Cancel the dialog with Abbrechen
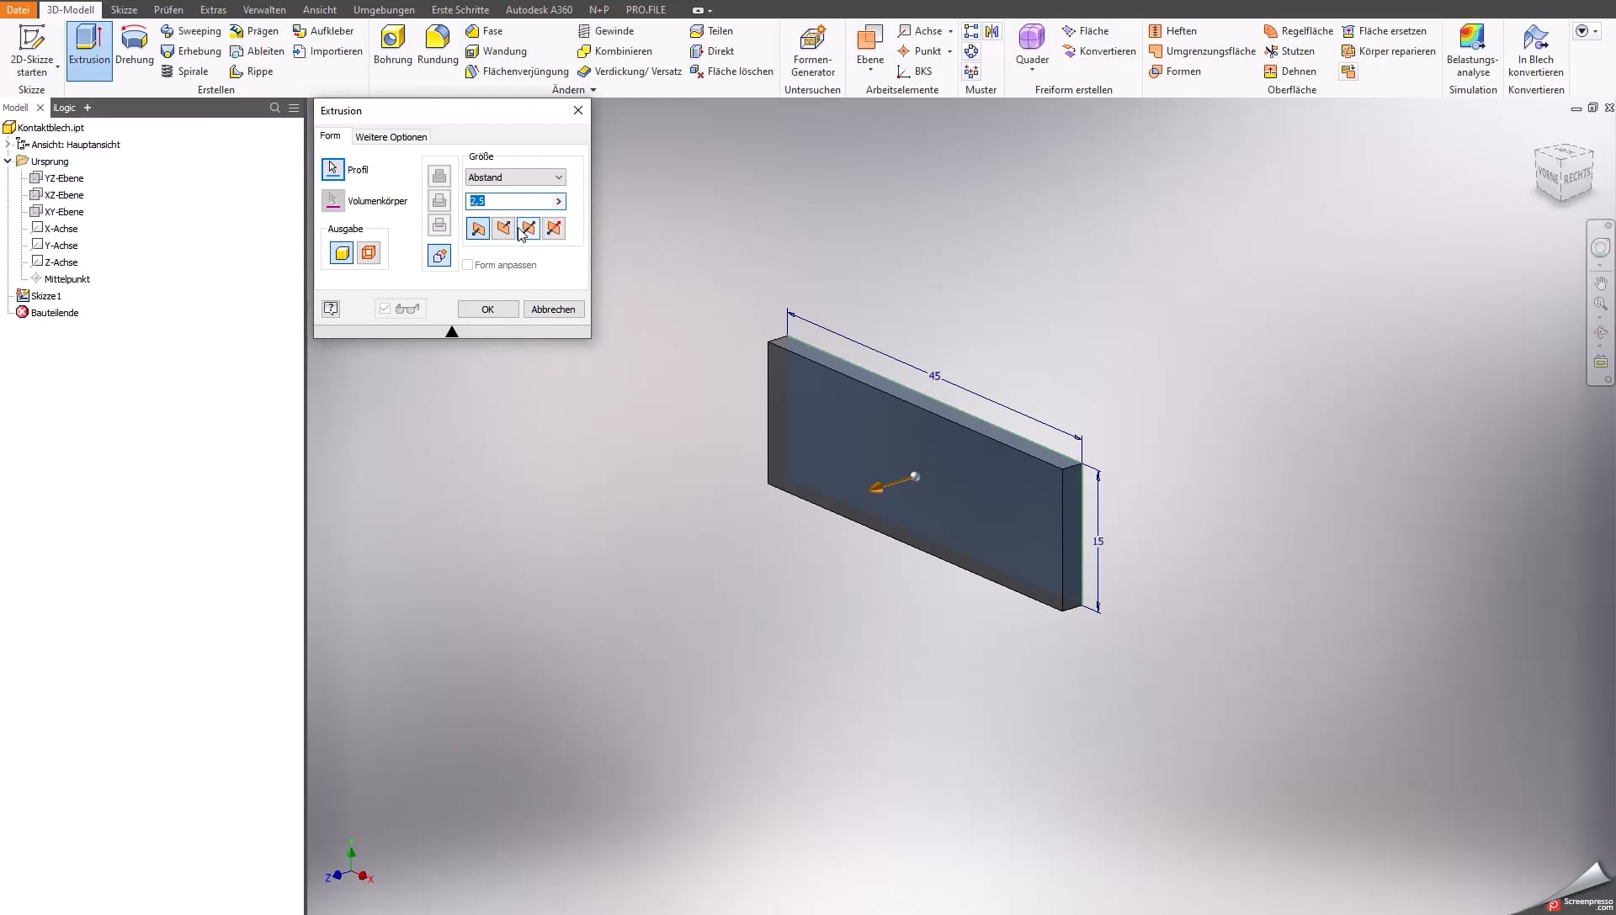Image resolution: width=1616 pixels, height=915 pixels. pos(553,309)
